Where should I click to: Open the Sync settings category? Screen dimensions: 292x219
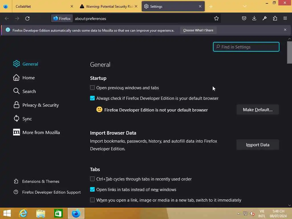[x=23, y=119]
